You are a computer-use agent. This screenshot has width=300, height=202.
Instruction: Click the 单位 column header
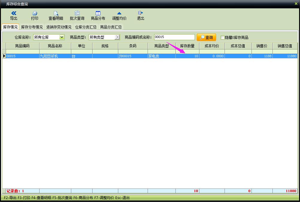[82, 46]
